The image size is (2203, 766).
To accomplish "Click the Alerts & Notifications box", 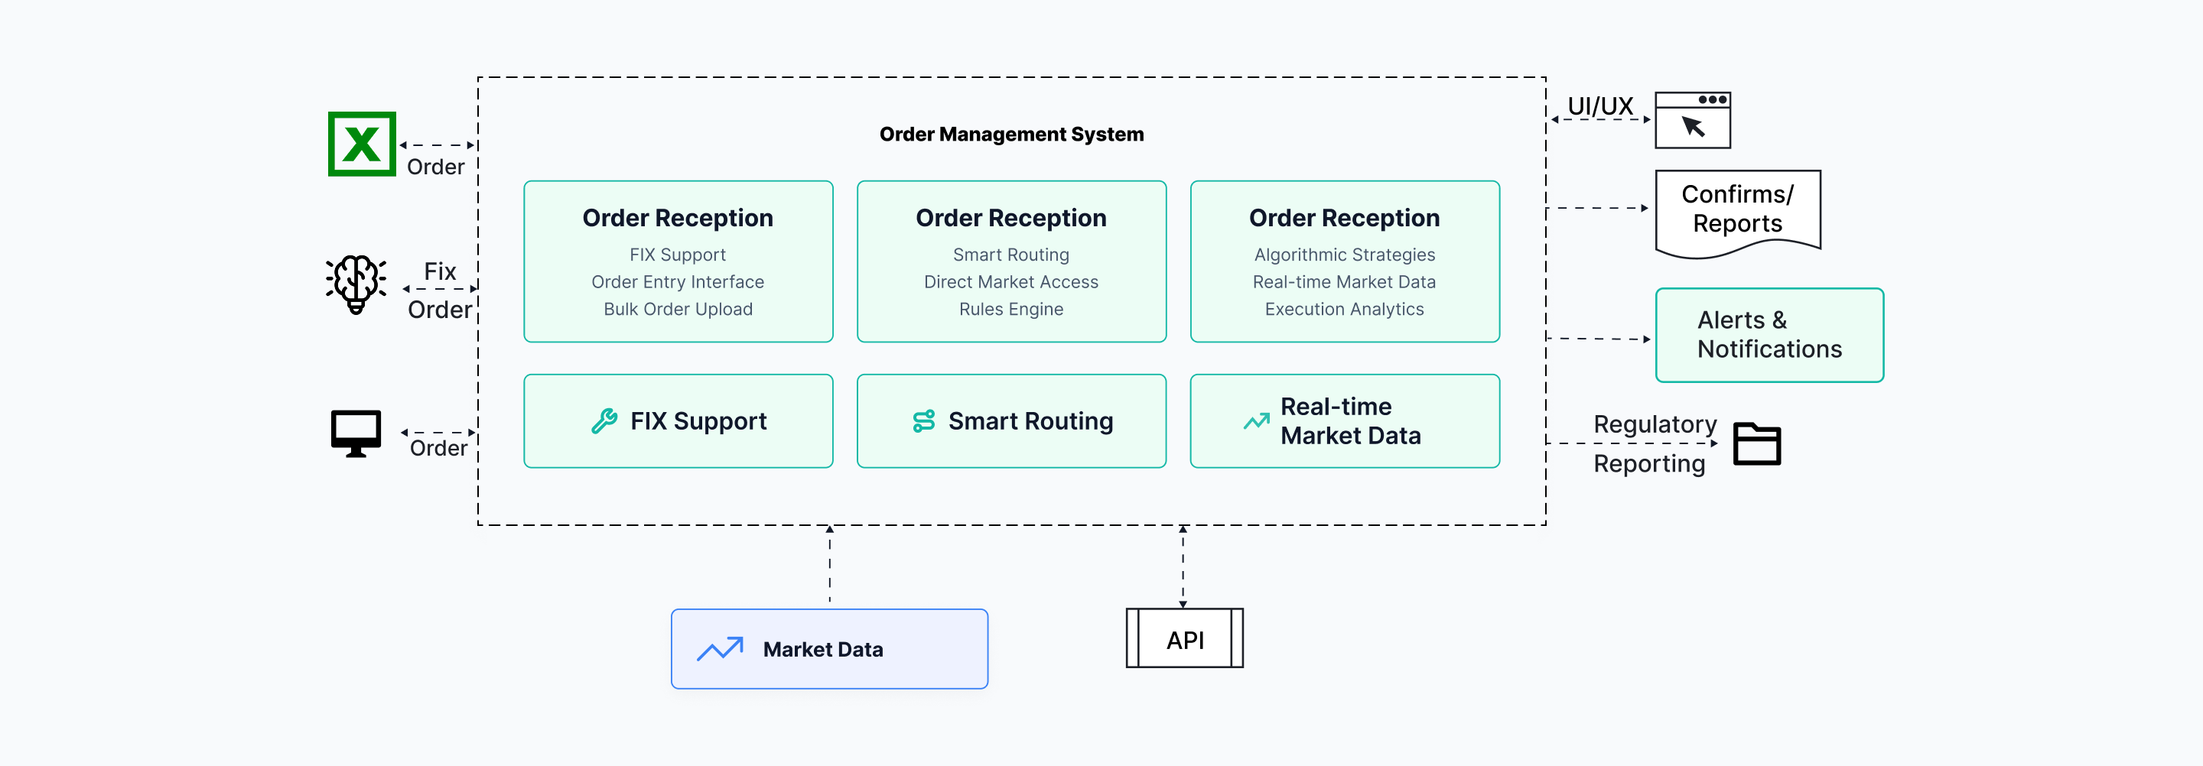I will pyautogui.click(x=1769, y=335).
